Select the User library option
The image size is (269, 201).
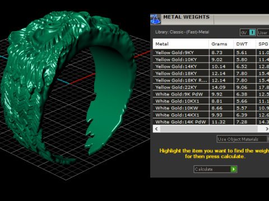coord(263,32)
